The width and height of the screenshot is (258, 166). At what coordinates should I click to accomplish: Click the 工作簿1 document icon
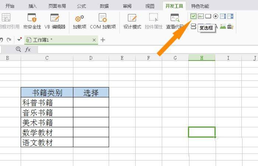(29, 40)
